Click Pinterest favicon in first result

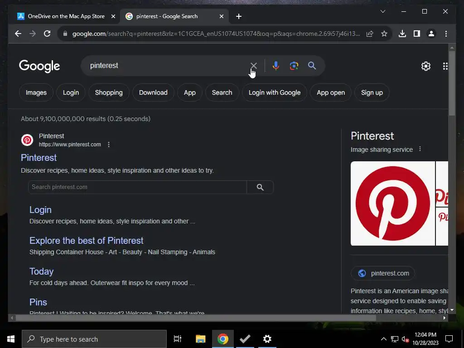pyautogui.click(x=27, y=140)
